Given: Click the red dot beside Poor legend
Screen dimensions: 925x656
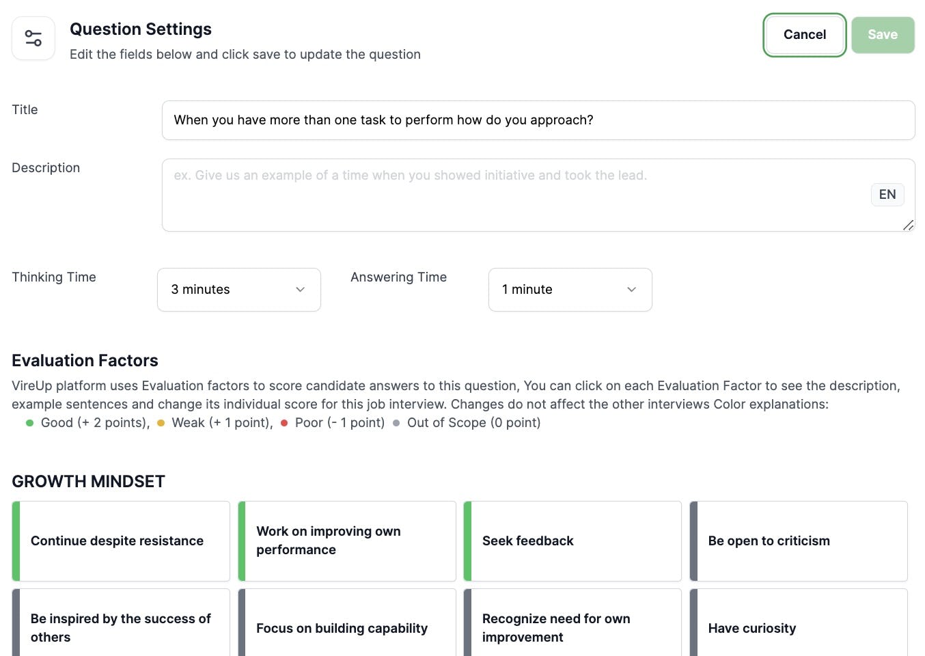Looking at the screenshot, I should pos(284,424).
